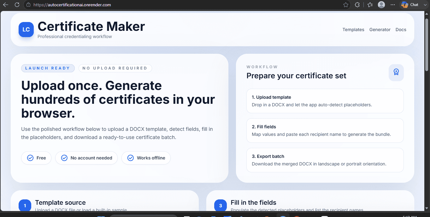430x217 pixels.
Task: Open the Templates nav link
Action: (353, 30)
